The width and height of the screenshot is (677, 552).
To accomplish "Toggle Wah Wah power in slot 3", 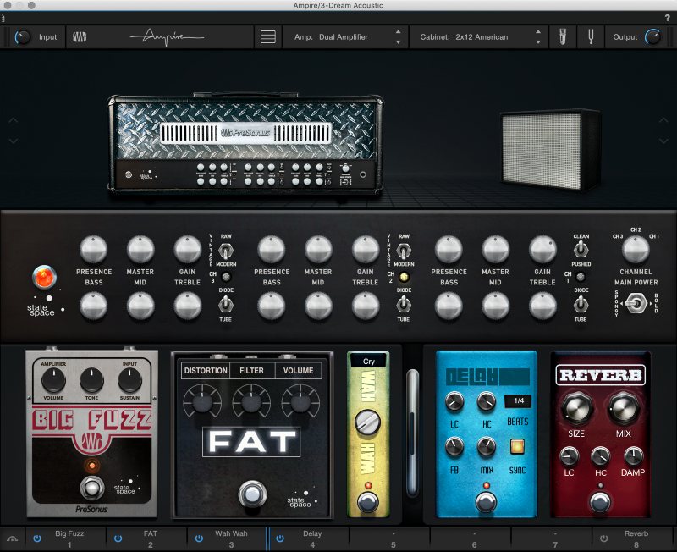I will coord(200,537).
